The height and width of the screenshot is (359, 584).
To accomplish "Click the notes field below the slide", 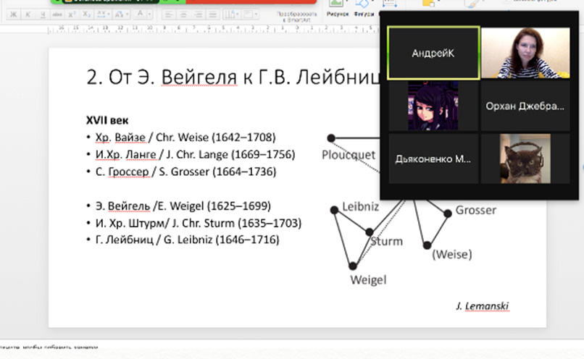I will pyautogui.click(x=290, y=349).
